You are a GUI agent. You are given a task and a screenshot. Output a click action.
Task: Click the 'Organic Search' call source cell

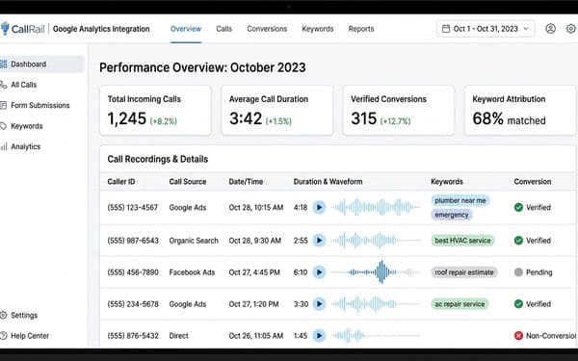[194, 241]
